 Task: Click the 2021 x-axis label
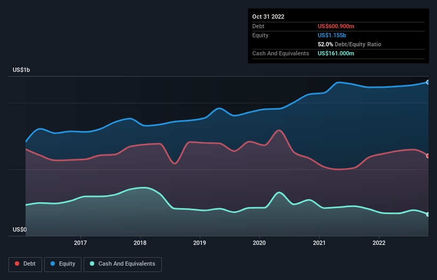click(319, 243)
